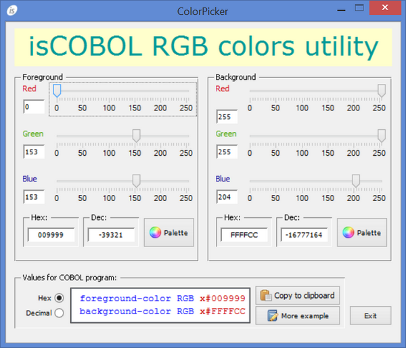Click the Background Red slider thumb
Image resolution: width=406 pixels, height=348 pixels.
click(382, 90)
